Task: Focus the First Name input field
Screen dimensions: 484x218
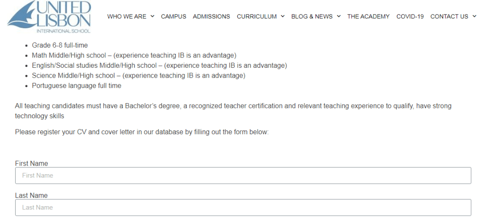Action: (243, 176)
